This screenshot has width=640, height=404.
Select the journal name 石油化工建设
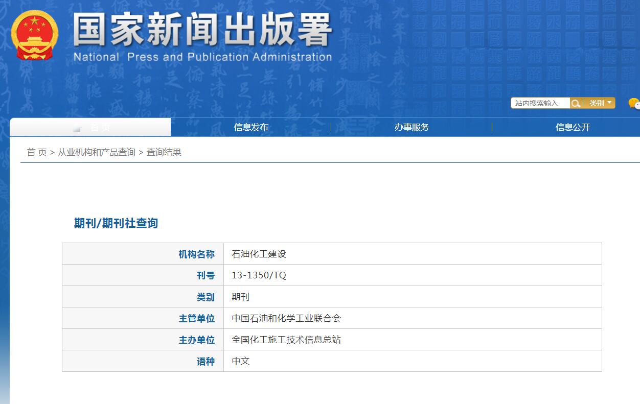click(x=258, y=253)
